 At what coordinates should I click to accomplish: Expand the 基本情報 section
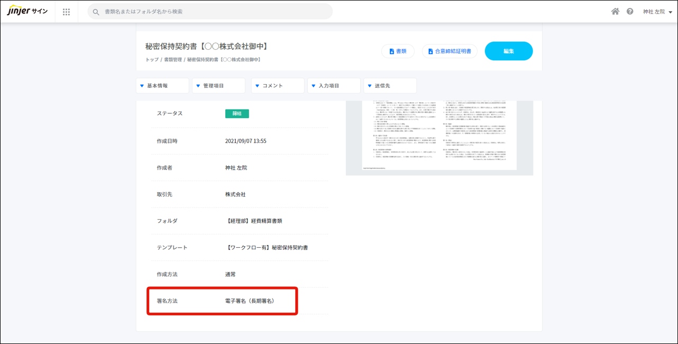(x=162, y=86)
